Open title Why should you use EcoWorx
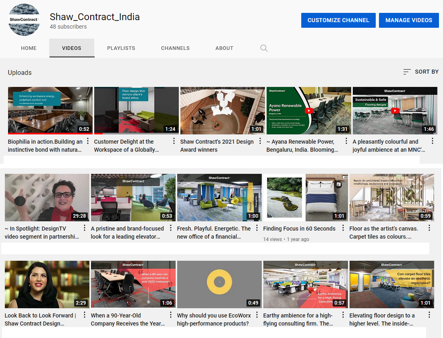Viewport: 443px width, 338px height. pos(214,319)
